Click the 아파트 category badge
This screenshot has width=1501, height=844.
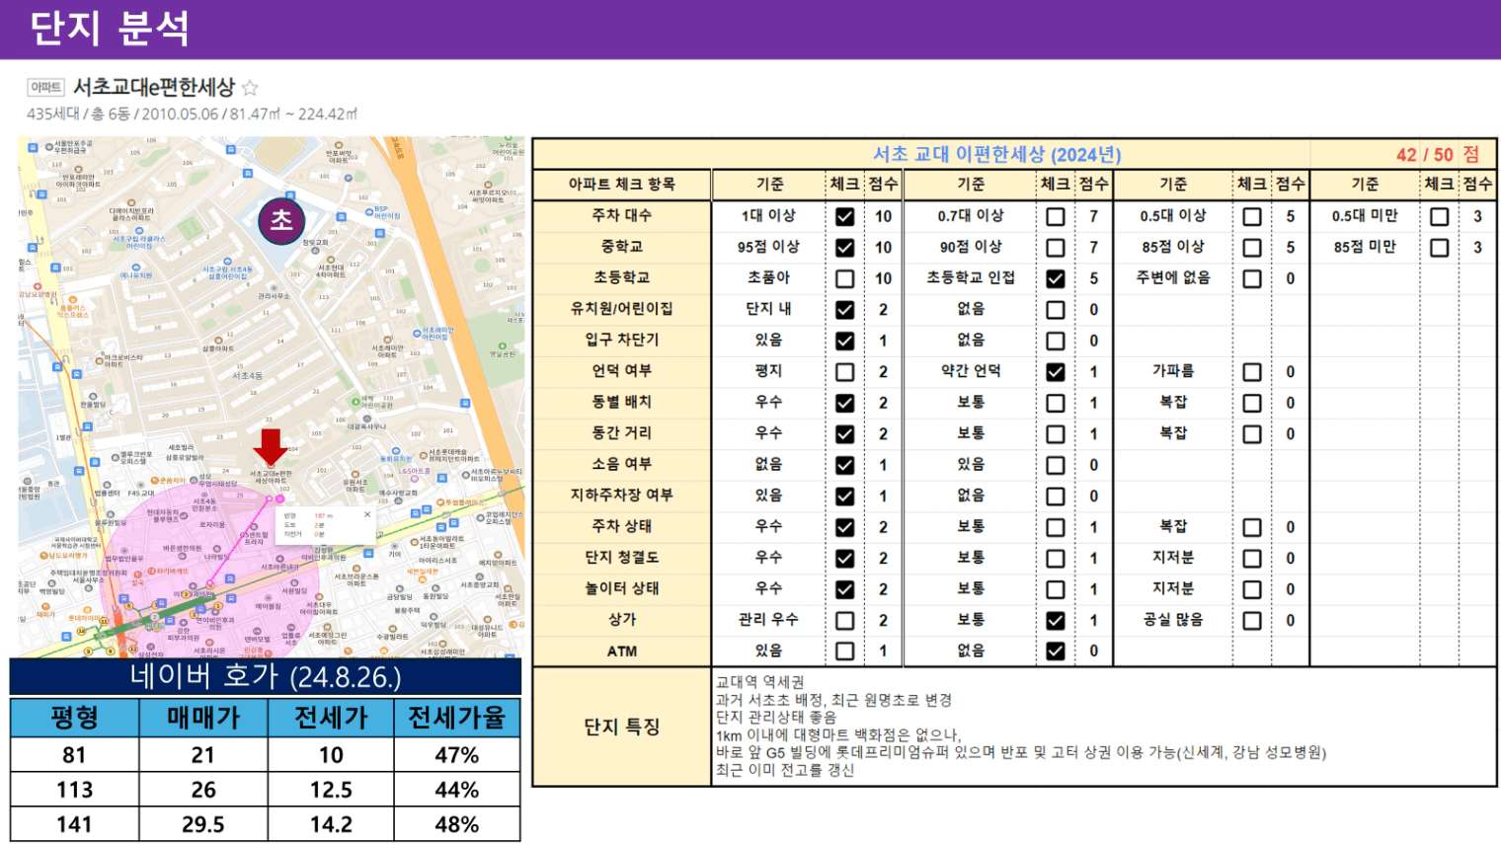pyautogui.click(x=45, y=88)
